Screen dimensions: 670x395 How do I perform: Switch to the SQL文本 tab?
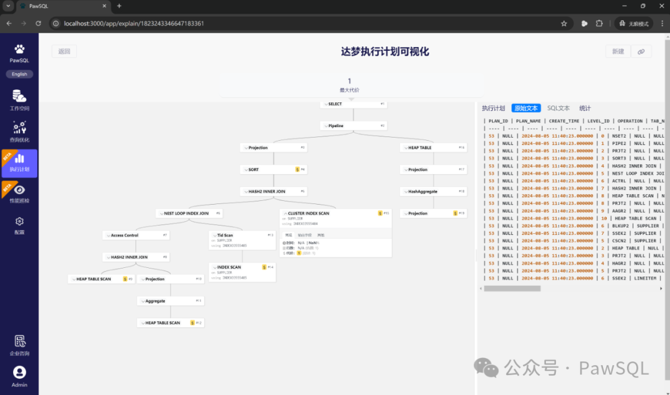tap(558, 108)
